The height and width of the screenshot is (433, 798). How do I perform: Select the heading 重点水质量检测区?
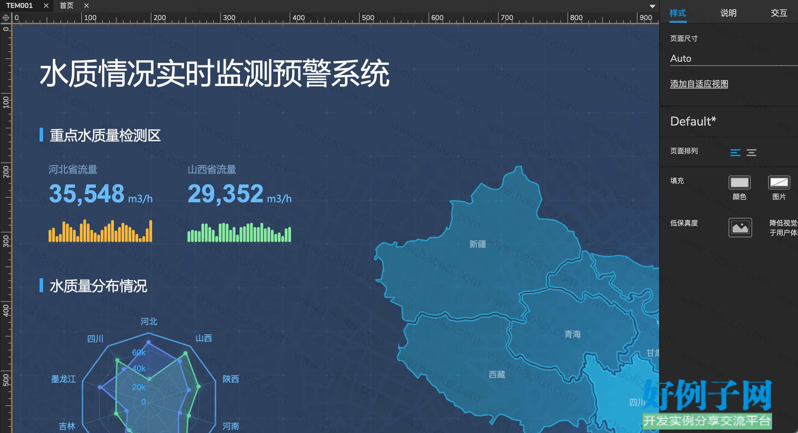(105, 135)
